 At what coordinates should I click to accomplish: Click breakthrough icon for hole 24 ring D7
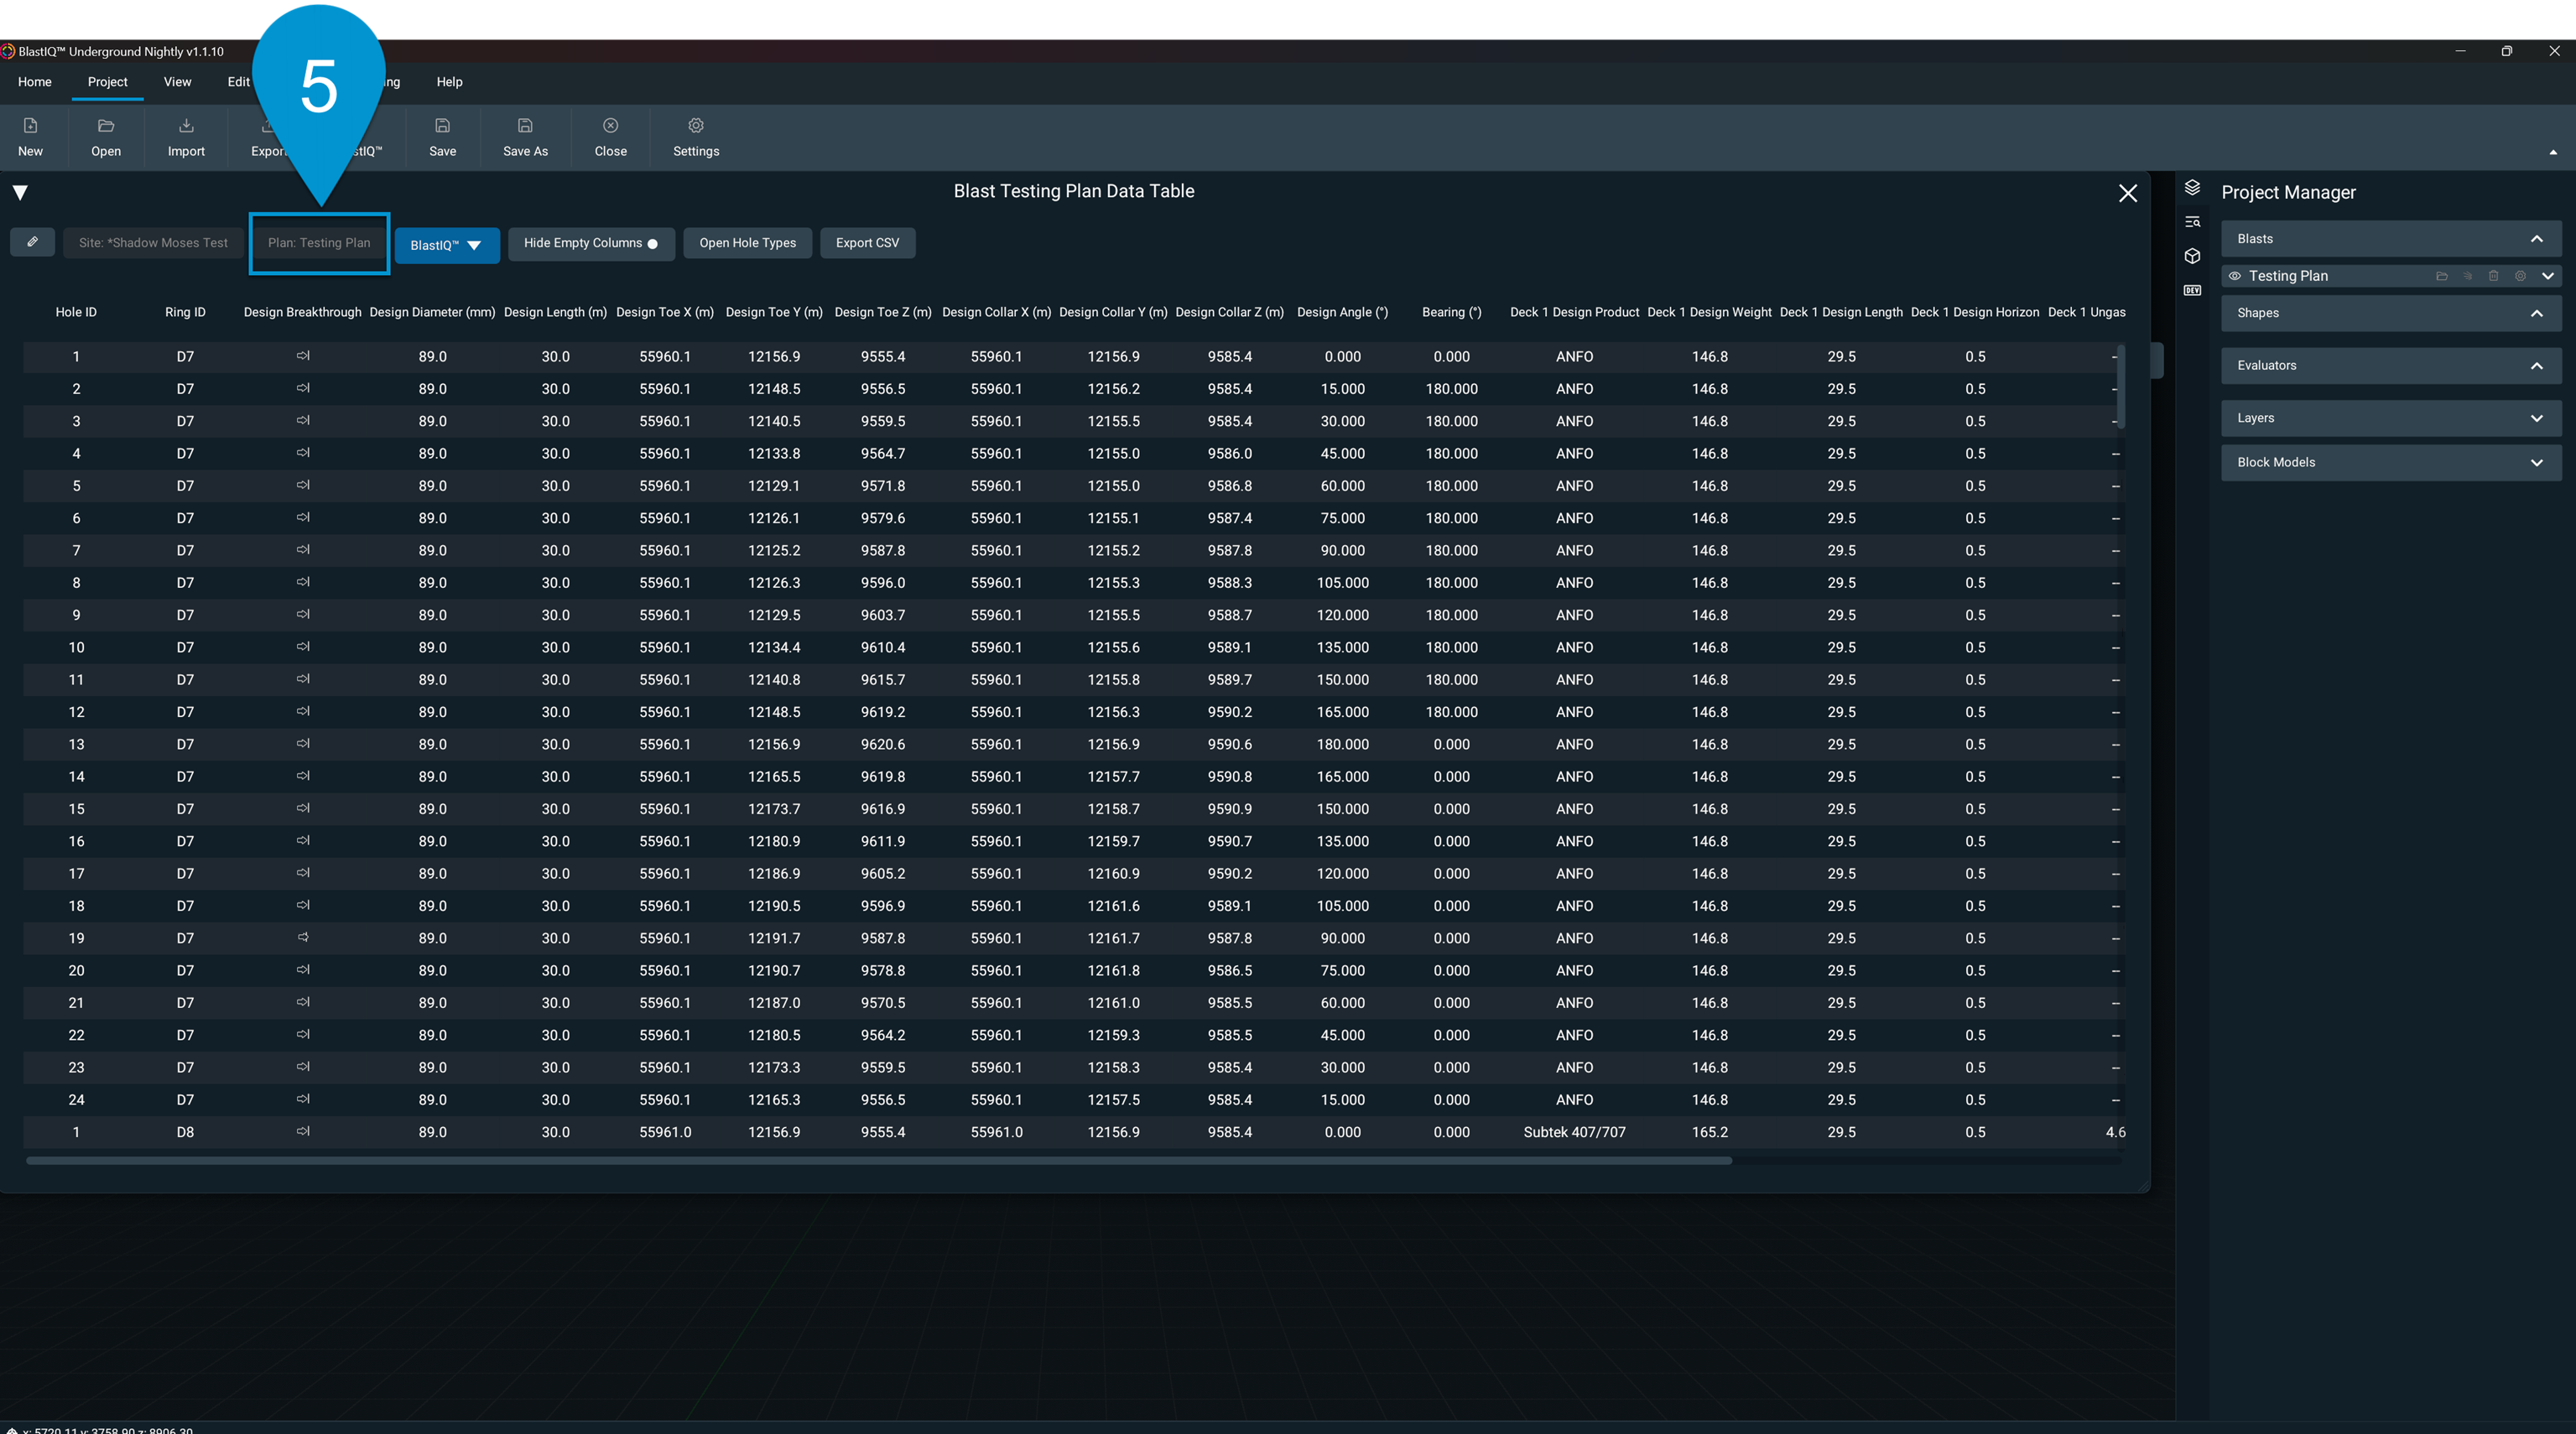pyautogui.click(x=303, y=1099)
